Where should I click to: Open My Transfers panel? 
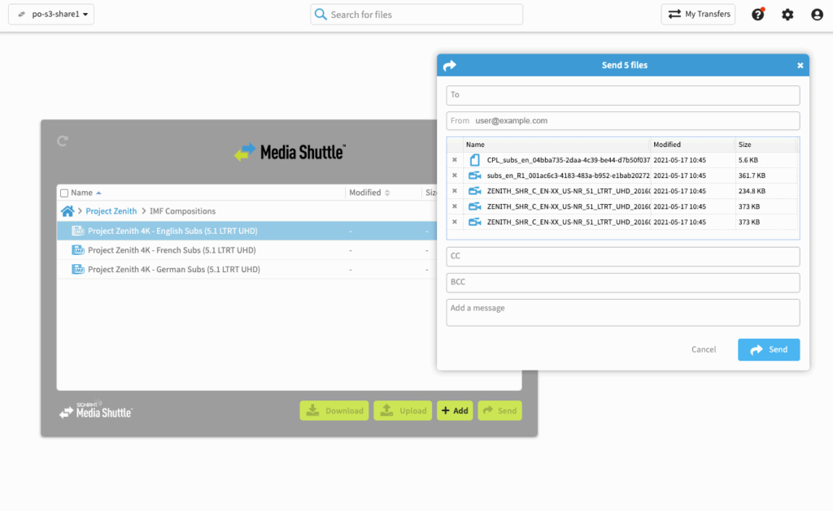click(698, 15)
